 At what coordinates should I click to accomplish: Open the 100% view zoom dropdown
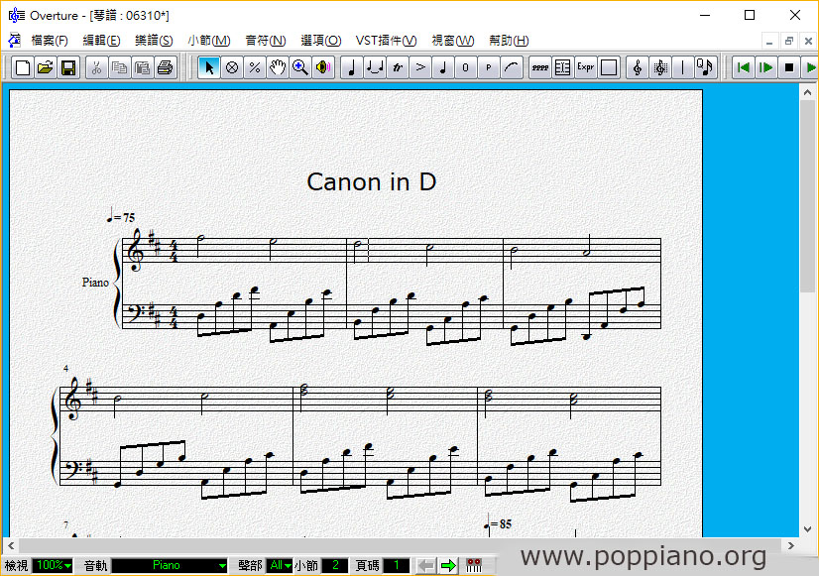(x=53, y=565)
